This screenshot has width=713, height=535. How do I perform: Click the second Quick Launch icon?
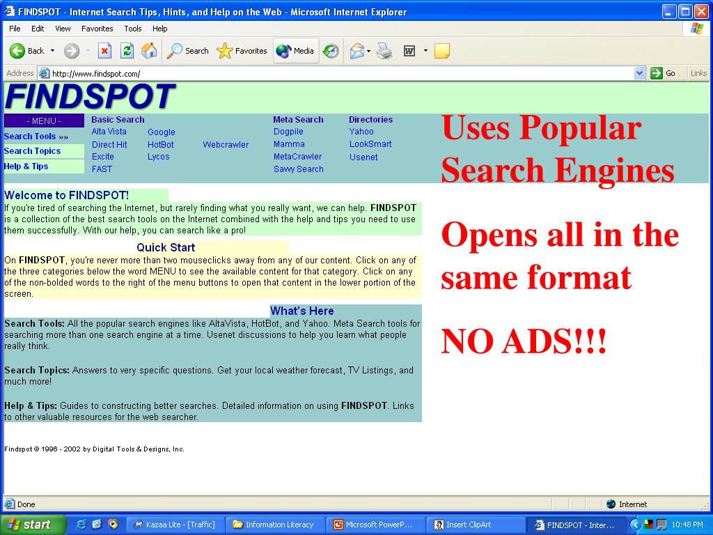tap(97, 525)
